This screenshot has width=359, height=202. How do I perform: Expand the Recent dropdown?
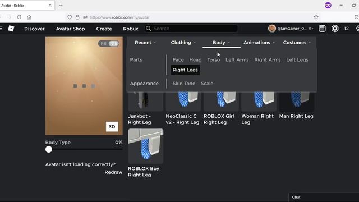pyautogui.click(x=145, y=43)
